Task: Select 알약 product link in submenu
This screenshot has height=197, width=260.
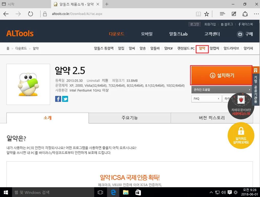Action: (x=202, y=48)
